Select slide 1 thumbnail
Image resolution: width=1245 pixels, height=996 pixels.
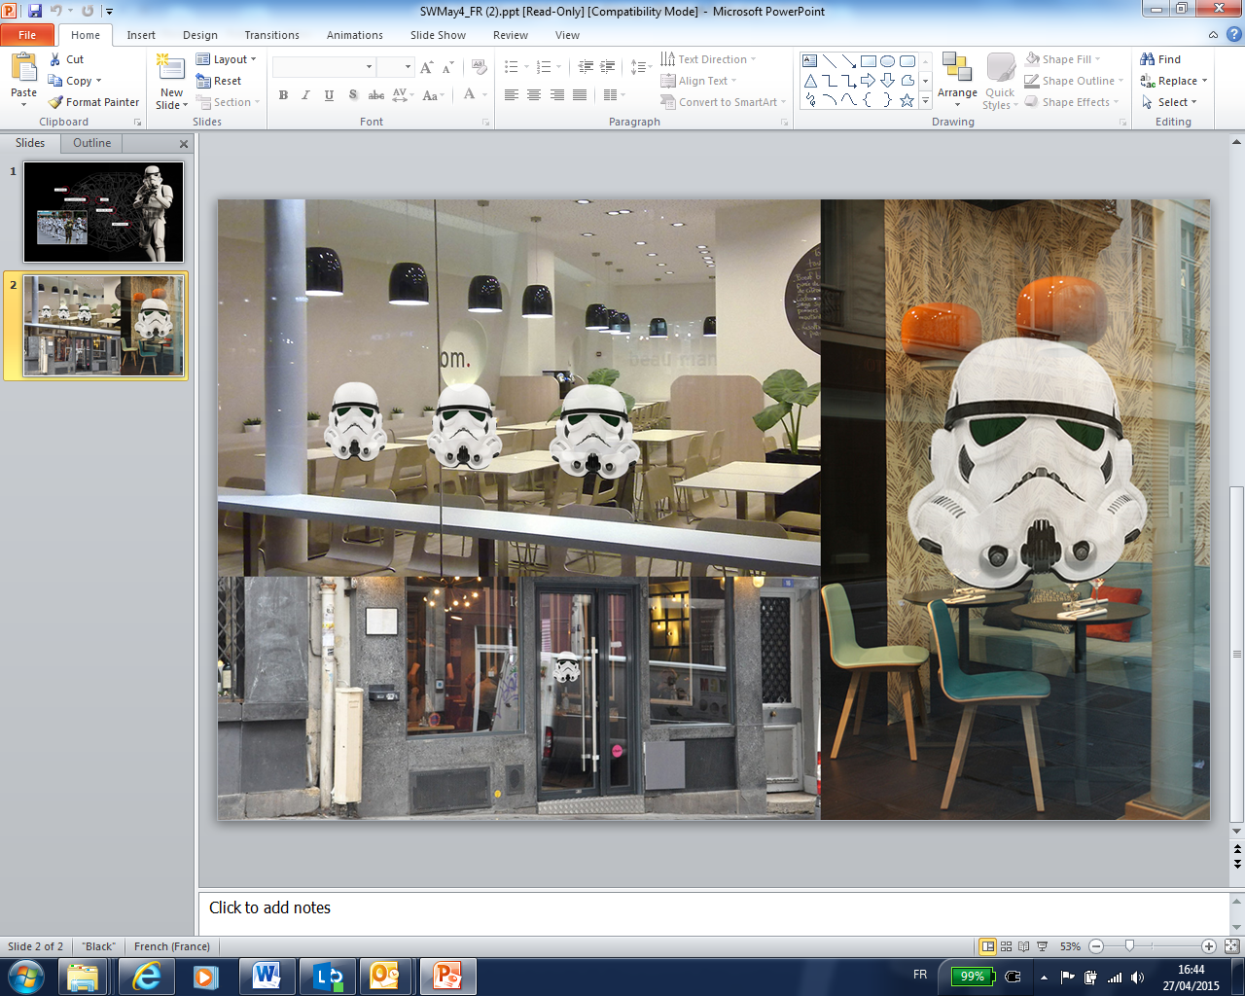(103, 212)
